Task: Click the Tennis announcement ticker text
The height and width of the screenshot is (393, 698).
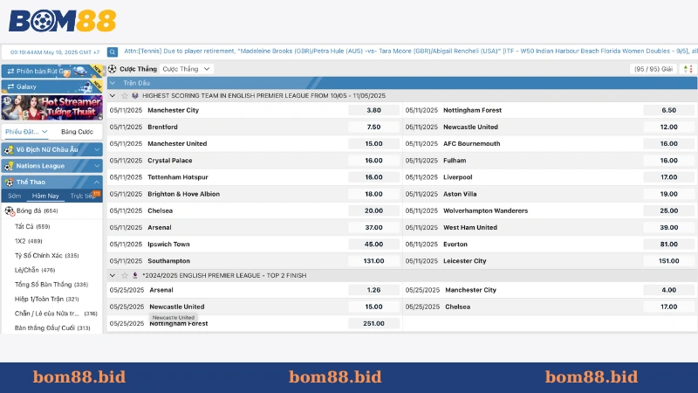Action: point(410,52)
